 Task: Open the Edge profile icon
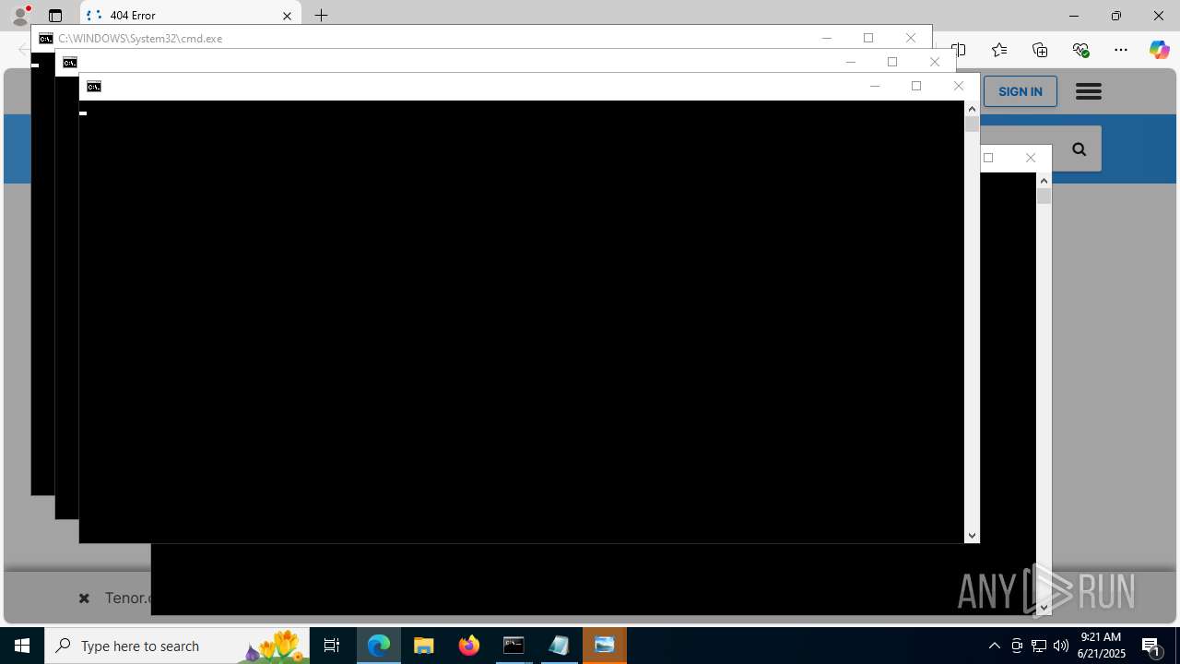pos(19,15)
